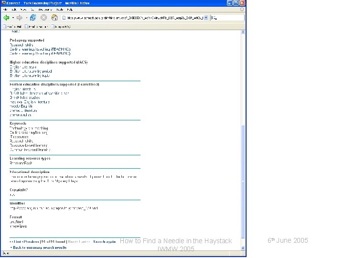The image size is (344, 258).
Task: Click 'English Literature by topic' text
Action: click(x=30, y=75)
